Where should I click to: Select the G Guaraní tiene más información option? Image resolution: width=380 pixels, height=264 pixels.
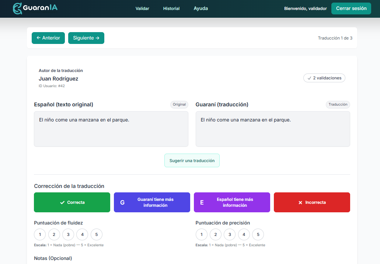tap(152, 202)
